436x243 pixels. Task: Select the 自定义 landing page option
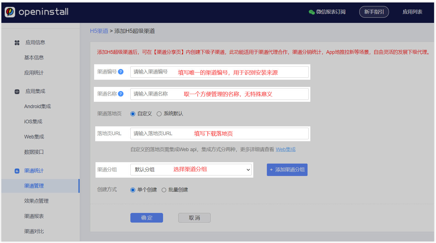pos(133,114)
